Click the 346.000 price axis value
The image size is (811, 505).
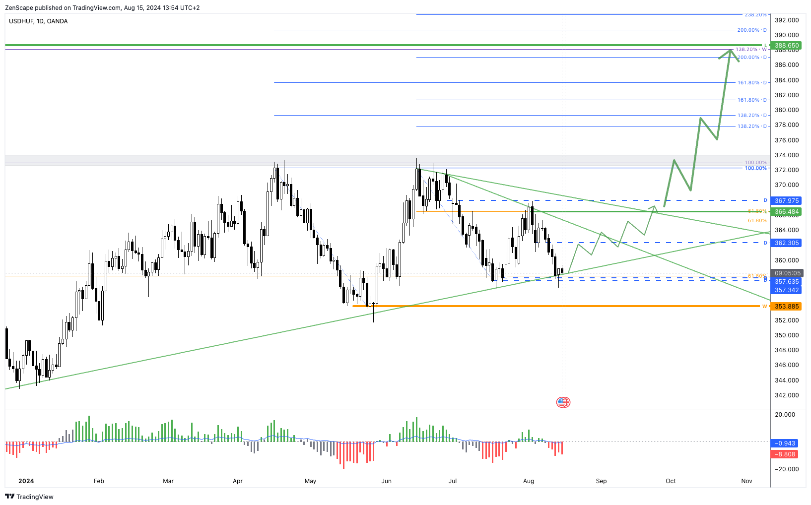pos(787,365)
